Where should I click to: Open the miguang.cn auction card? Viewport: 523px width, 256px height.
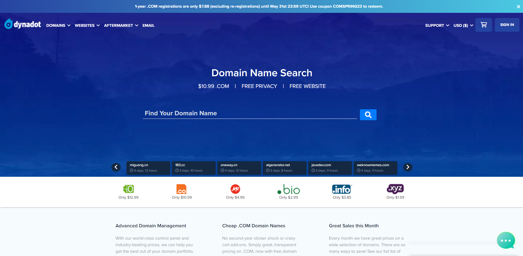(148, 168)
